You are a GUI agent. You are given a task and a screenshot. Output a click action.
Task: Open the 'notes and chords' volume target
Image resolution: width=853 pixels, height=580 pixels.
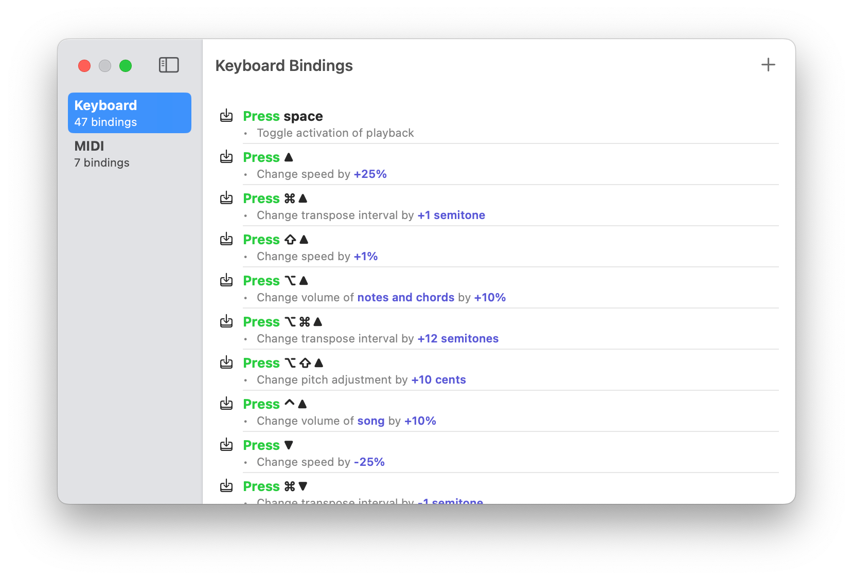click(405, 298)
